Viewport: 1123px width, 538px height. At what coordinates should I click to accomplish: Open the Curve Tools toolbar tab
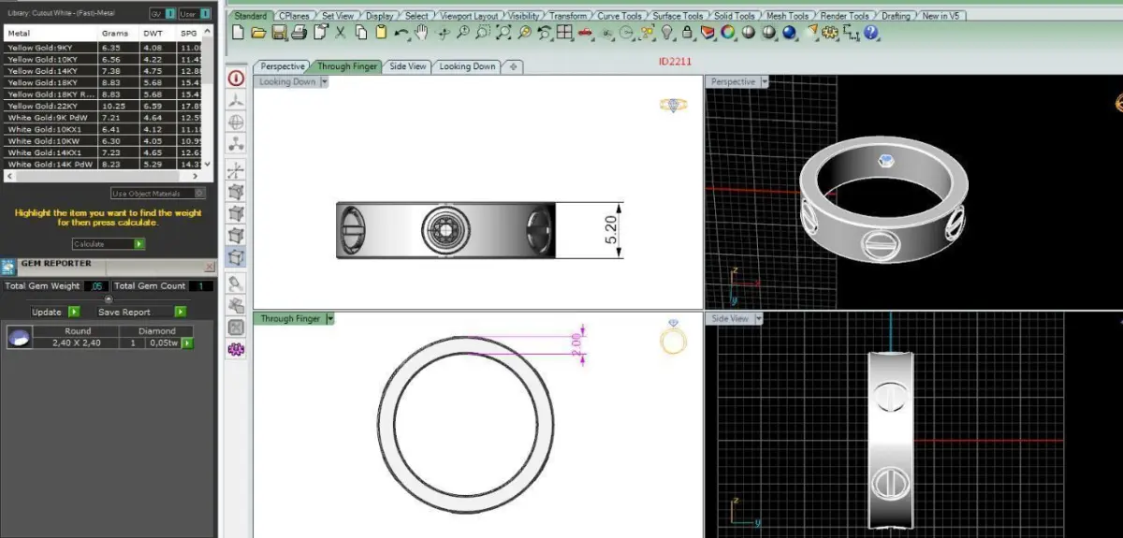pyautogui.click(x=619, y=16)
